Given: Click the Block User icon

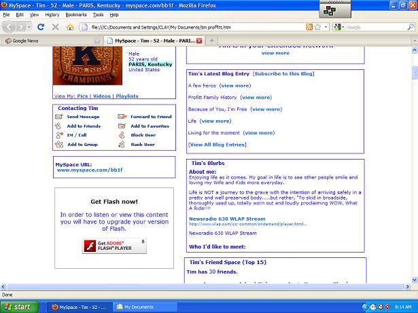Looking at the screenshot, I should click(x=122, y=135).
